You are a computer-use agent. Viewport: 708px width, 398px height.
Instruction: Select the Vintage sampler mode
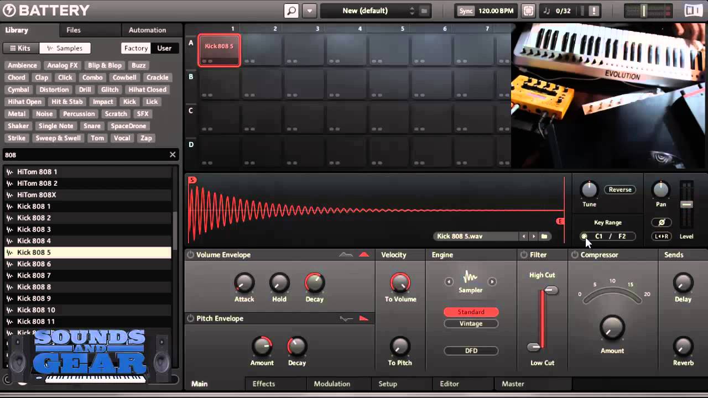tap(471, 323)
